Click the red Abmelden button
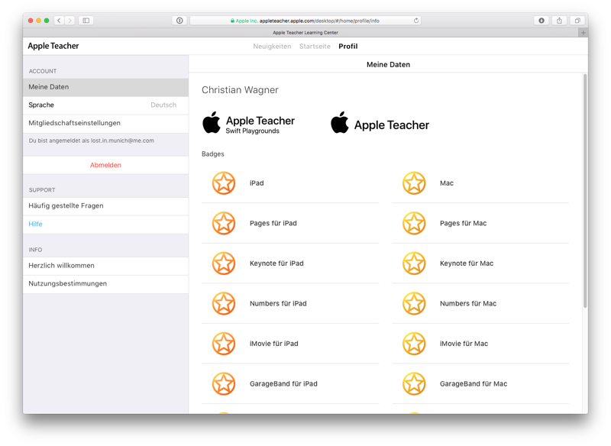The width and height of the screenshot is (611, 446). coord(105,165)
